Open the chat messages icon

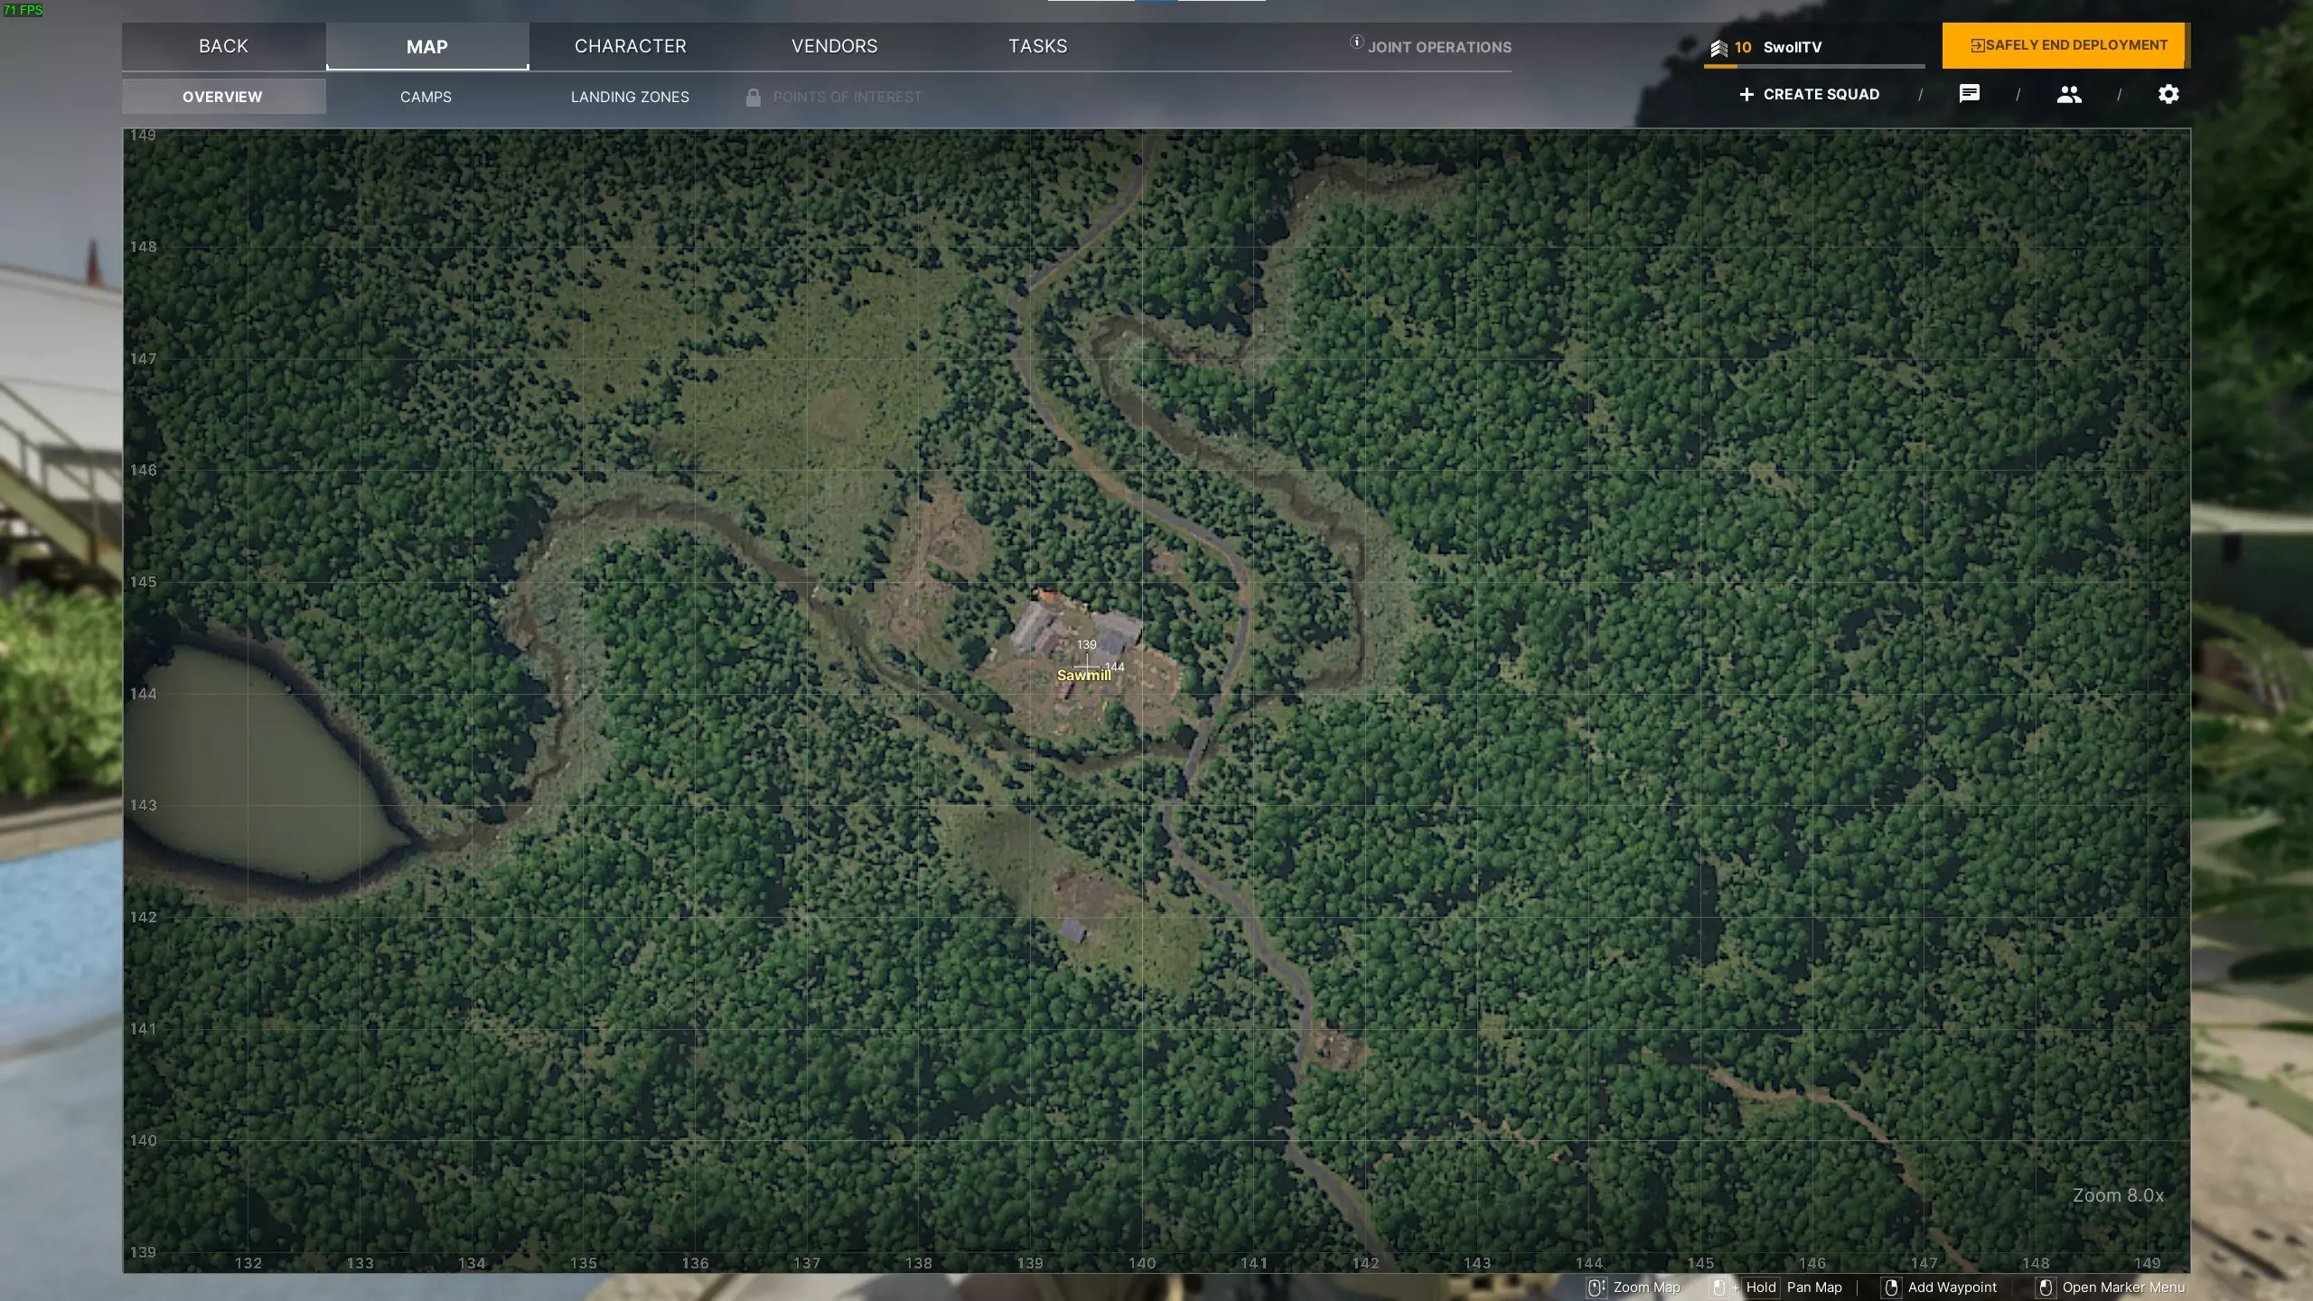point(1970,94)
